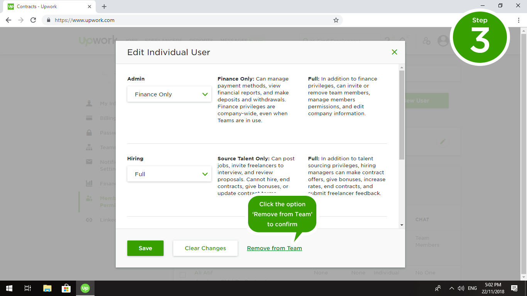Click the Upwork icon in the taskbar
Viewport: 527px width, 296px height.
point(85,288)
